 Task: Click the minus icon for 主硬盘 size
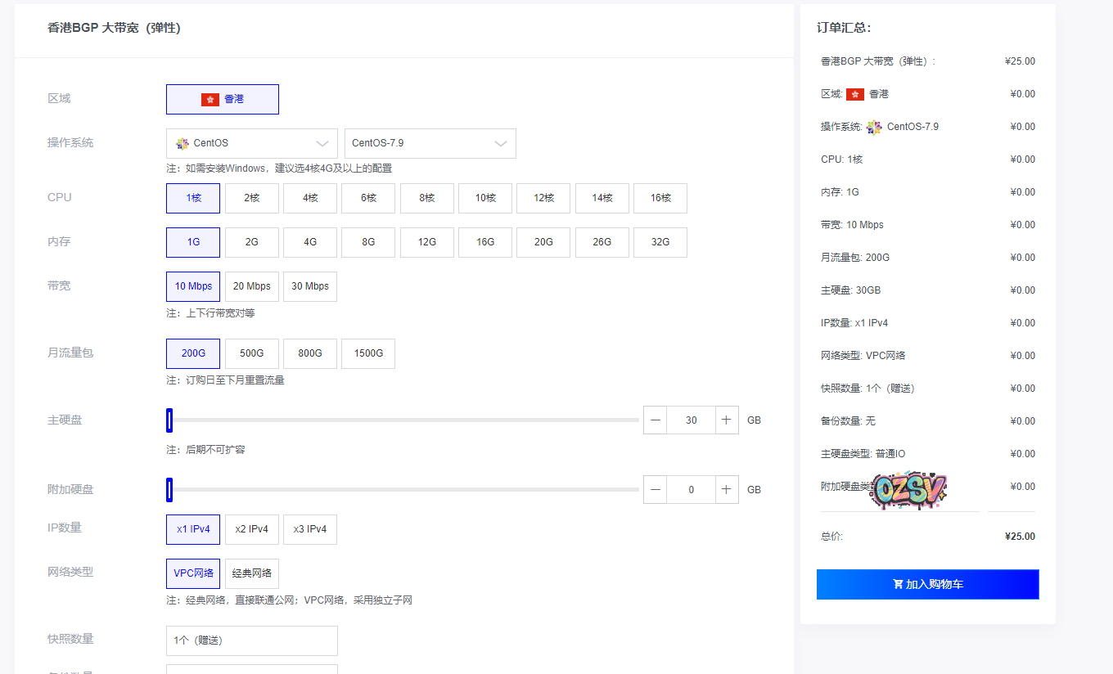(x=656, y=420)
